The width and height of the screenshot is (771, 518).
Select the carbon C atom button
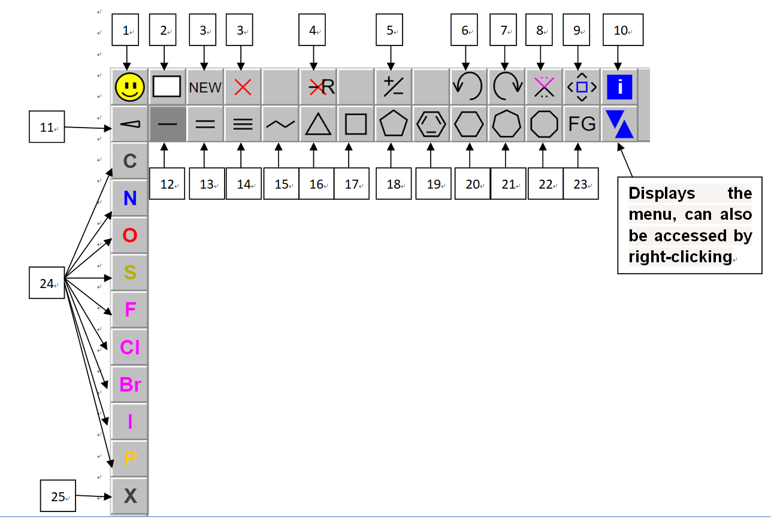point(129,160)
